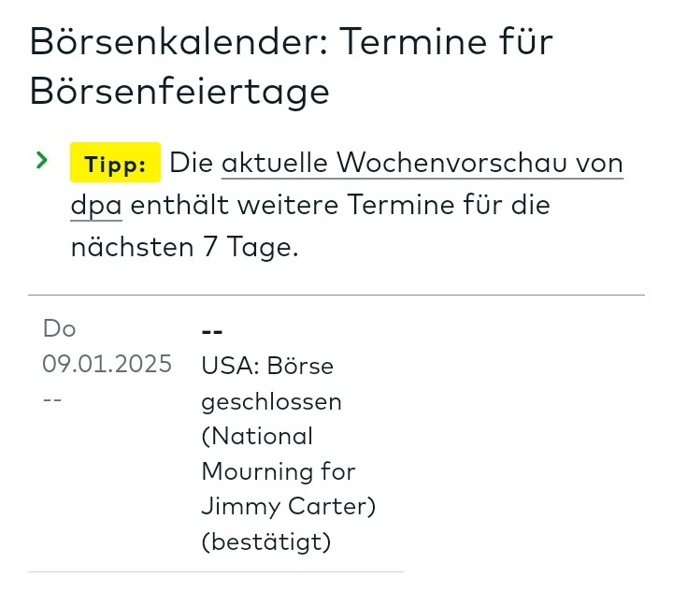Select the date 09.01.2025
Viewport: 673px width, 592px height.
point(107,365)
